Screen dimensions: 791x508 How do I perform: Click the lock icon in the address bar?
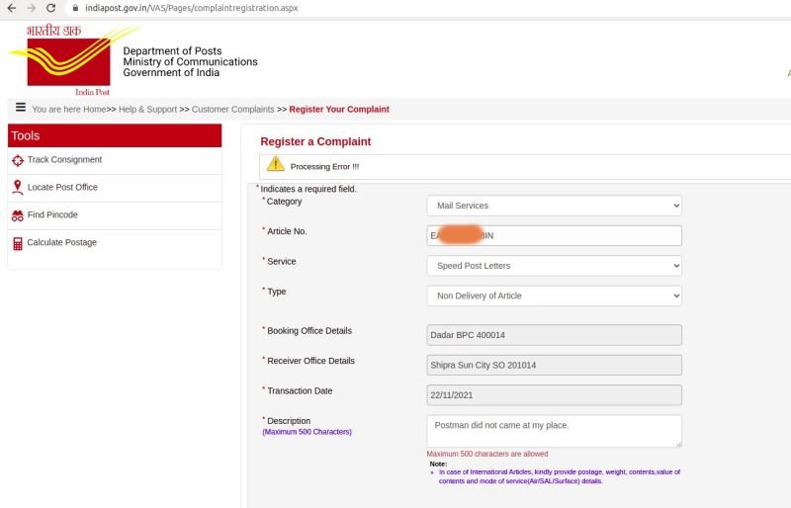(75, 8)
